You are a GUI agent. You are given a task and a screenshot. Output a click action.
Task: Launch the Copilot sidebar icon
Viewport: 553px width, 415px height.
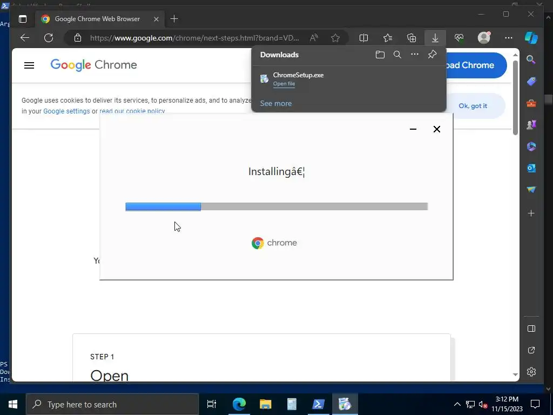pyautogui.click(x=531, y=38)
